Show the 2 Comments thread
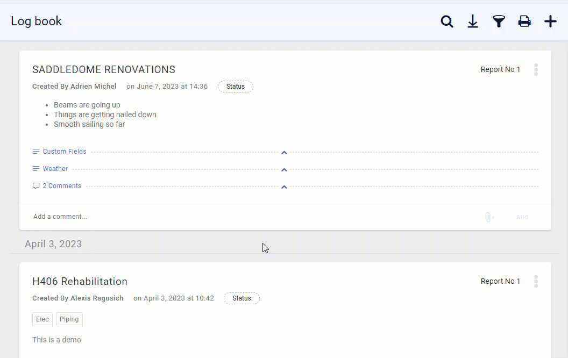Viewport: 568px width, 358px height. tap(62, 186)
